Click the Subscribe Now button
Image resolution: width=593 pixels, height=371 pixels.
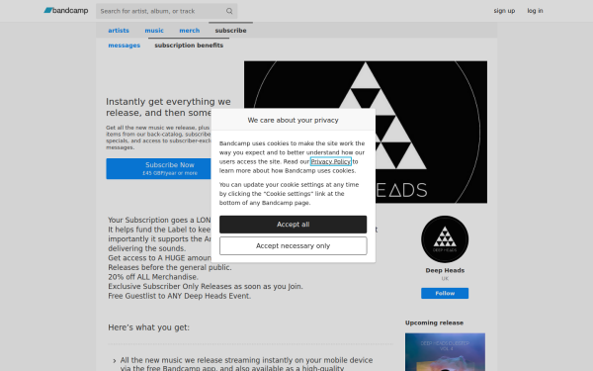click(159, 168)
